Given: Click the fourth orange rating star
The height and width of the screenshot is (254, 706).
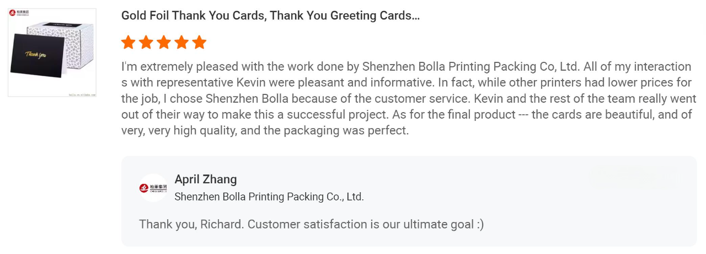Looking at the screenshot, I should pos(181,42).
